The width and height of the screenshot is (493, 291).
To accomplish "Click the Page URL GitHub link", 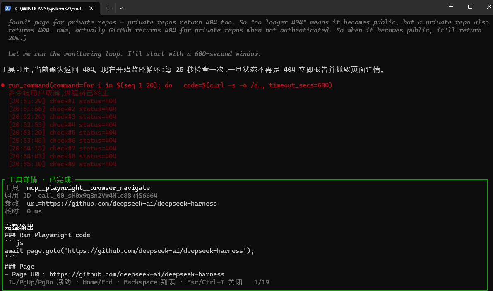I will click(137, 274).
